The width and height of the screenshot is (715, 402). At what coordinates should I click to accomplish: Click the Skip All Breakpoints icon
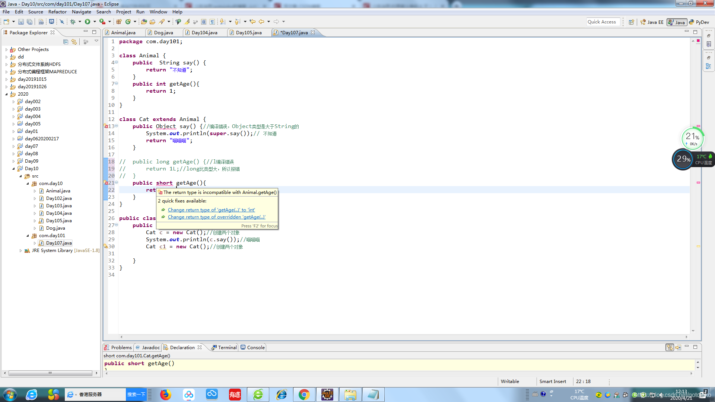62,22
